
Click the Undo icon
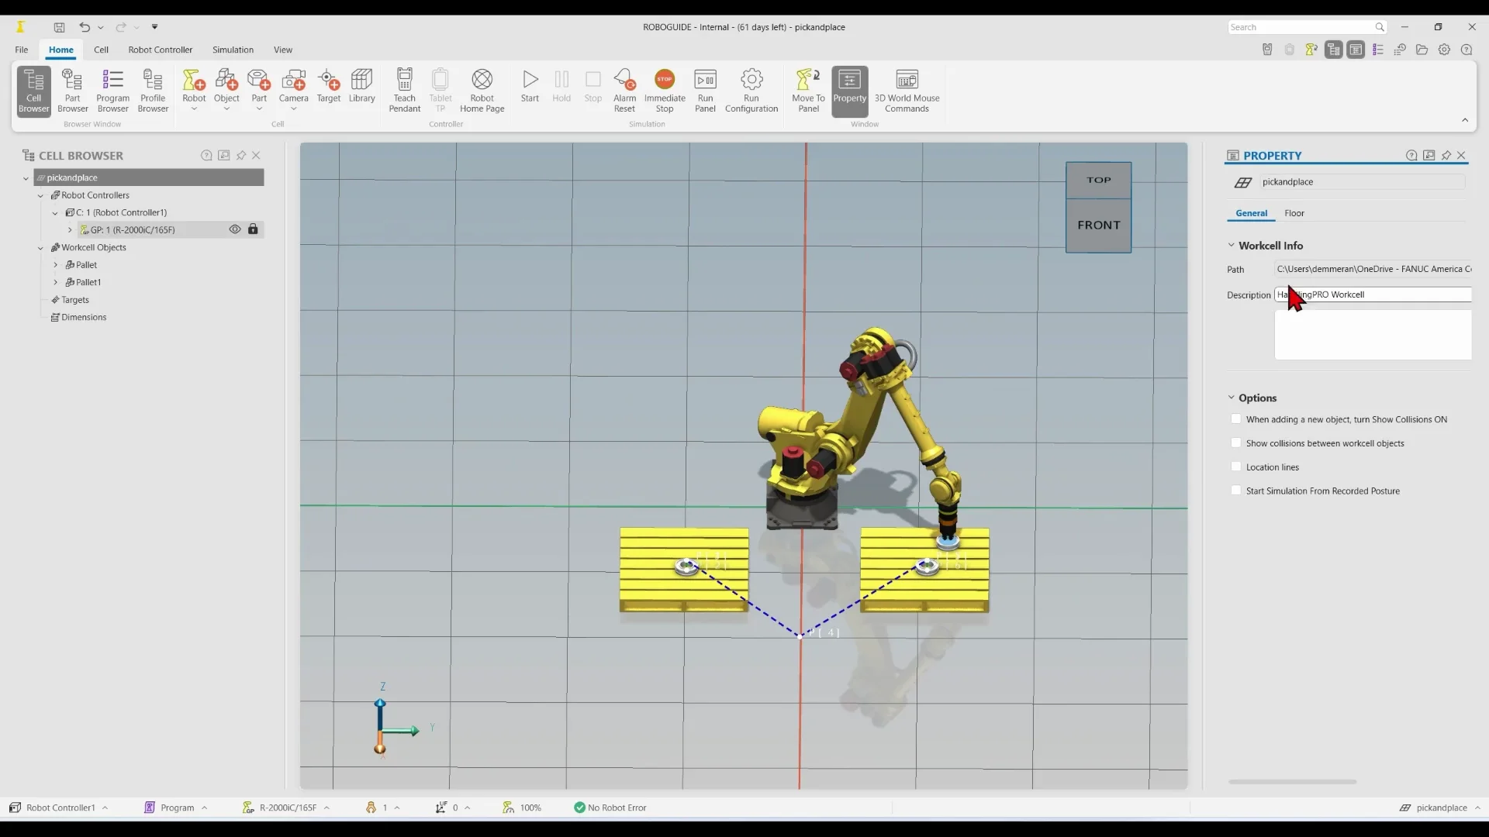tap(84, 27)
